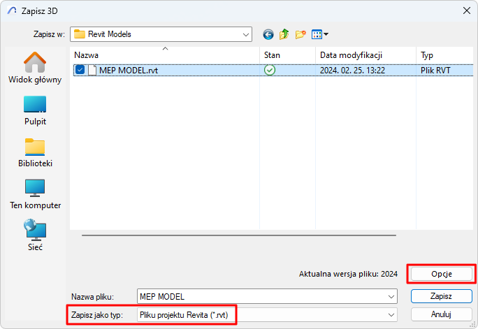Click the Opcje button
478x329 pixels.
(x=442, y=274)
